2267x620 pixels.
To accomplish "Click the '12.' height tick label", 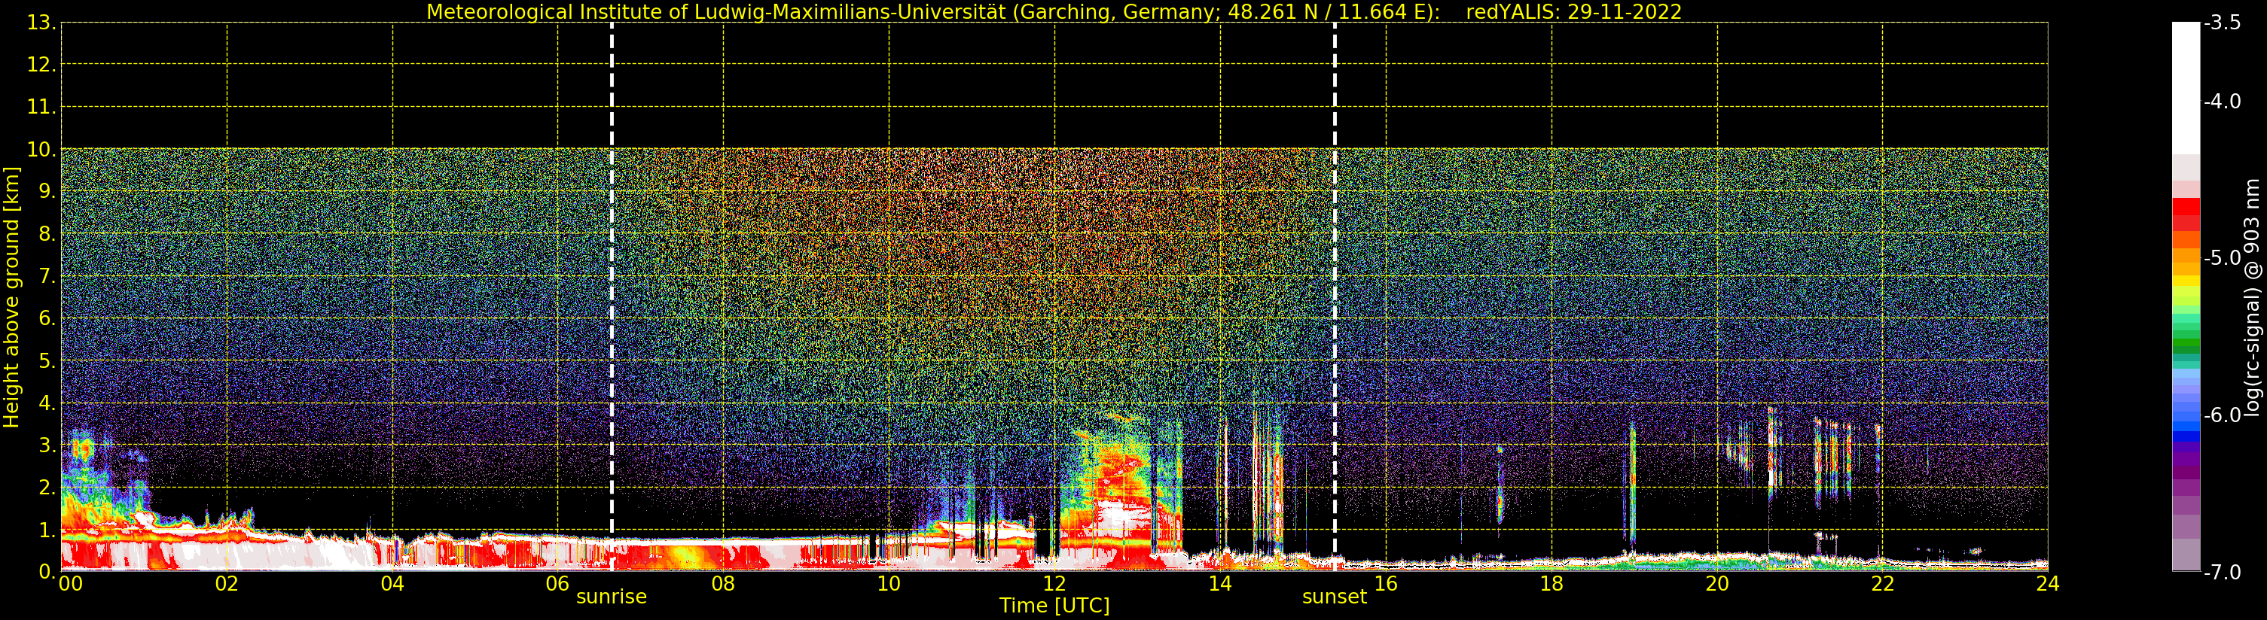I will [41, 65].
